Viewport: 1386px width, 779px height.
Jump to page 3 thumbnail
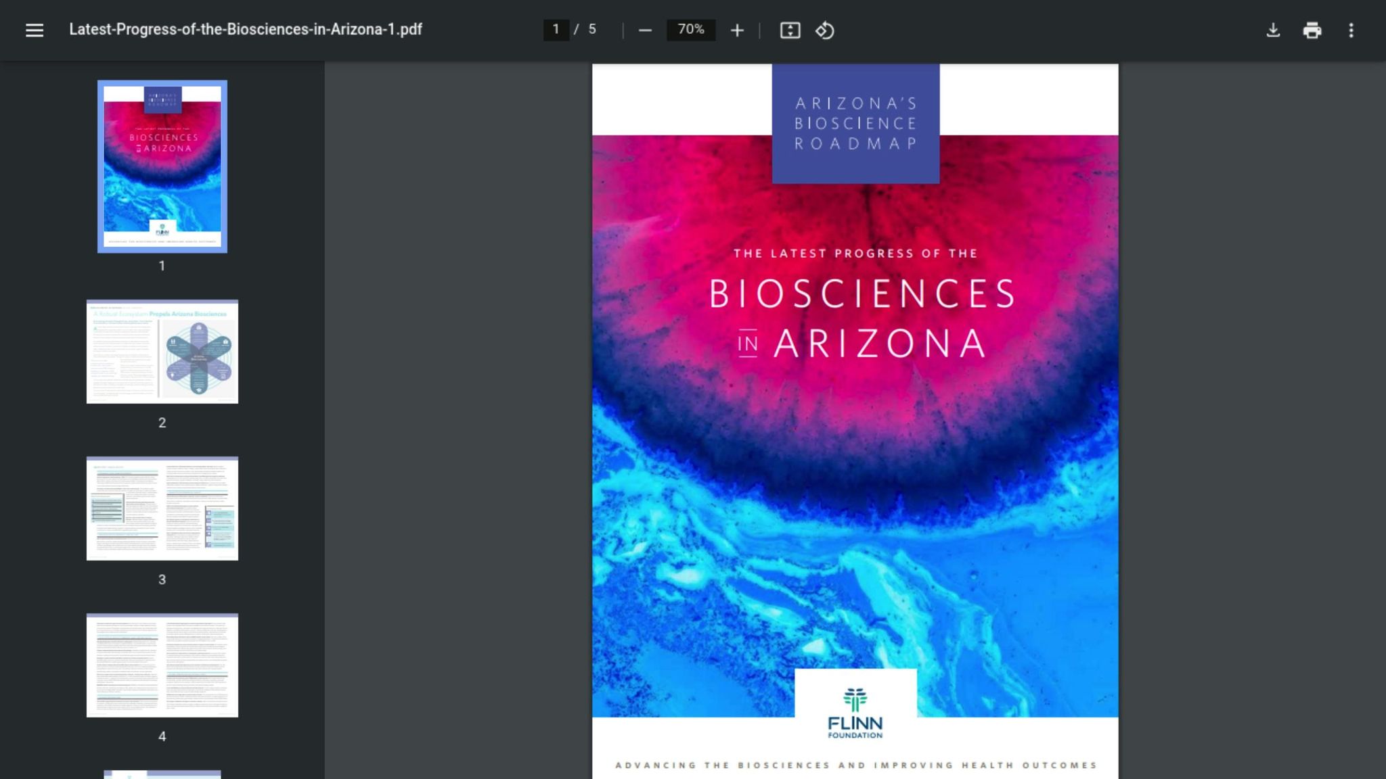tap(162, 509)
